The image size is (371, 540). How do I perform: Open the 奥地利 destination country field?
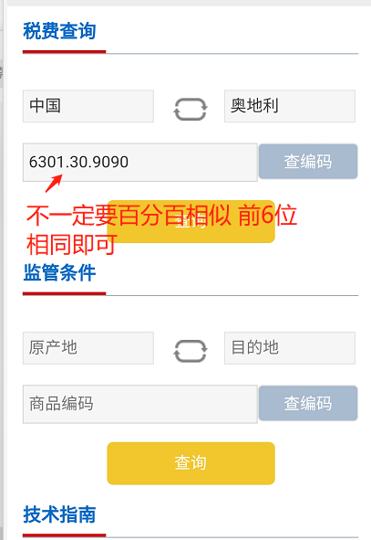290,106
